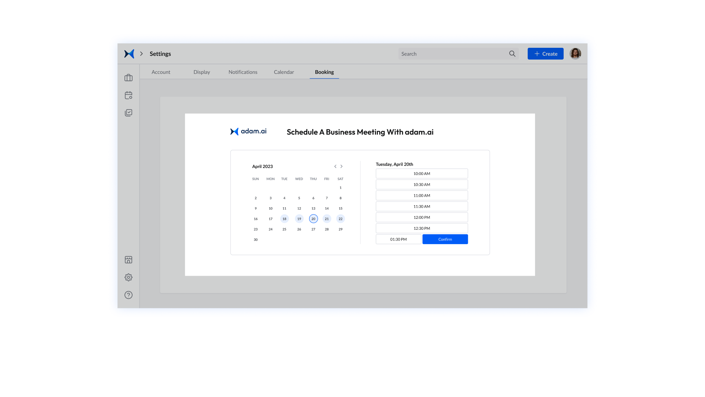Go to next month in calendar
Screen dimensions: 705x397
coord(341,167)
